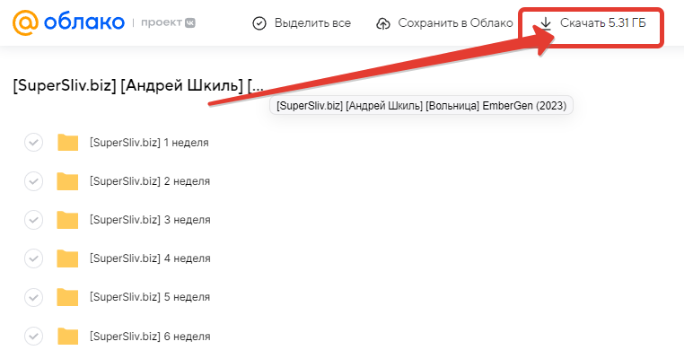Tick the checkbox for 1 неделя folder
Screen dimensions: 684x359
pos(33,142)
